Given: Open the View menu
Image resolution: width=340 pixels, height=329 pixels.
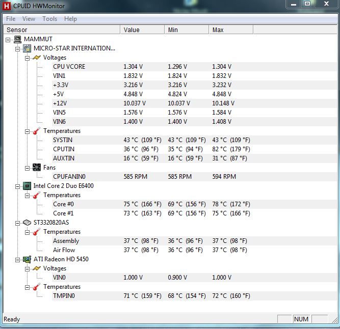Looking at the screenshot, I should (29, 19).
